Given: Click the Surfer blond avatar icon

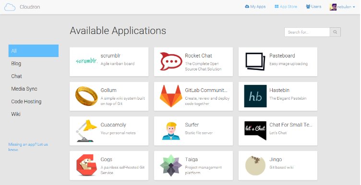Looking at the screenshot, I should click(171, 131).
